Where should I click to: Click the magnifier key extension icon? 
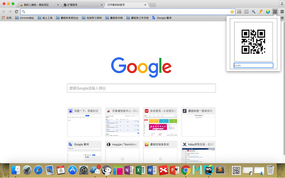253,12
